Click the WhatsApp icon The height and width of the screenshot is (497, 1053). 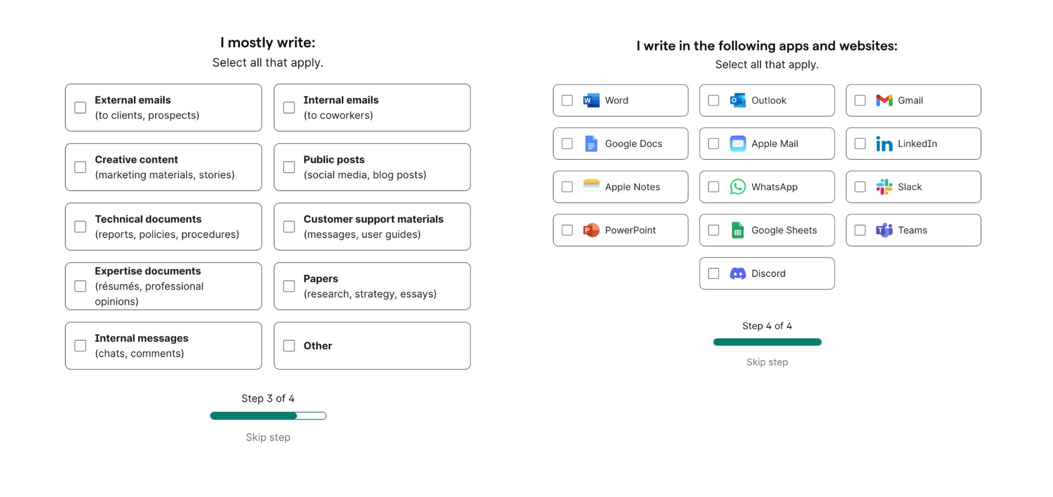(x=737, y=187)
